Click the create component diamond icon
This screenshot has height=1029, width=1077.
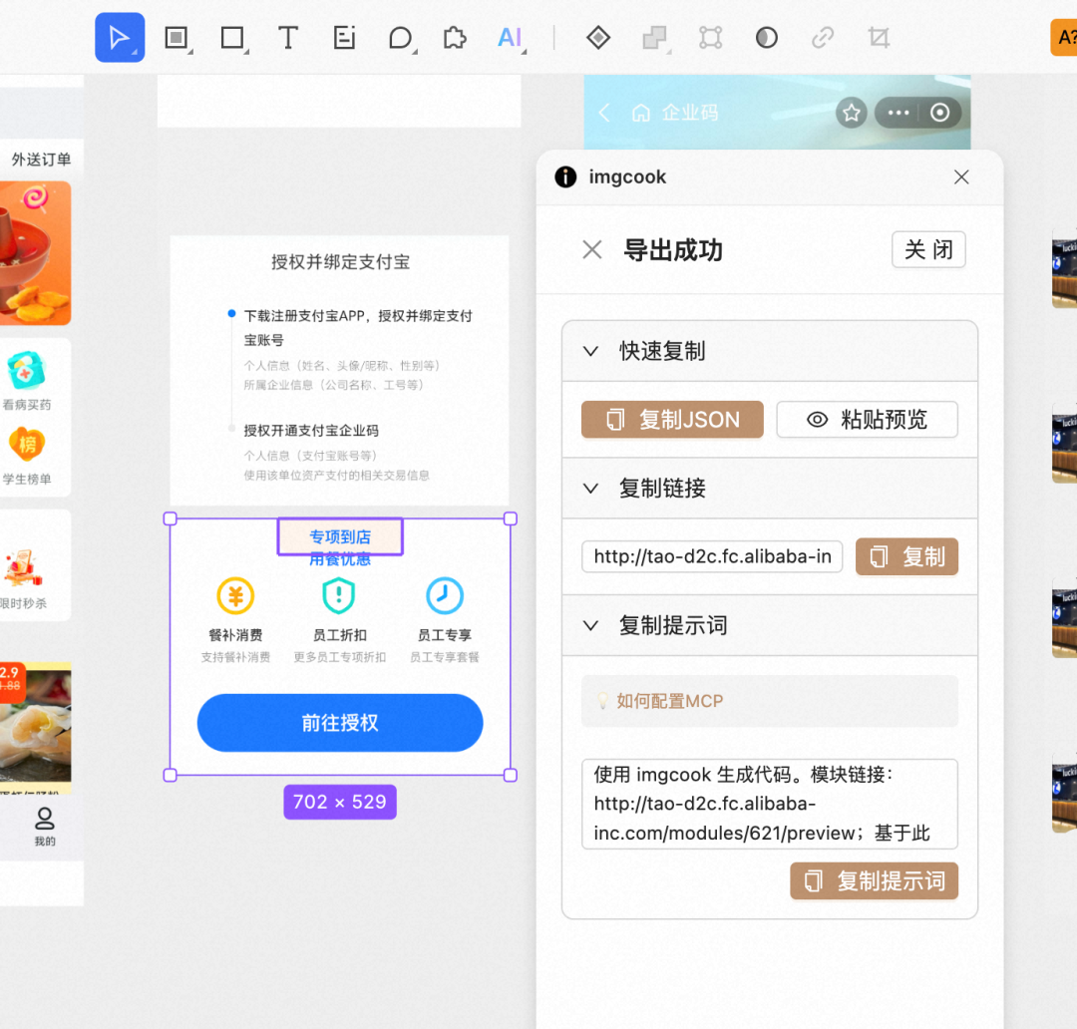[x=598, y=38]
